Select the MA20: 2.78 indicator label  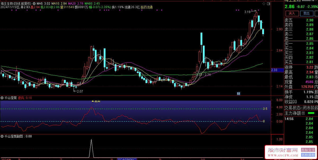(76, 3)
